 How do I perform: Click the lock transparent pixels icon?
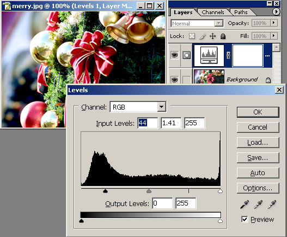192,36
